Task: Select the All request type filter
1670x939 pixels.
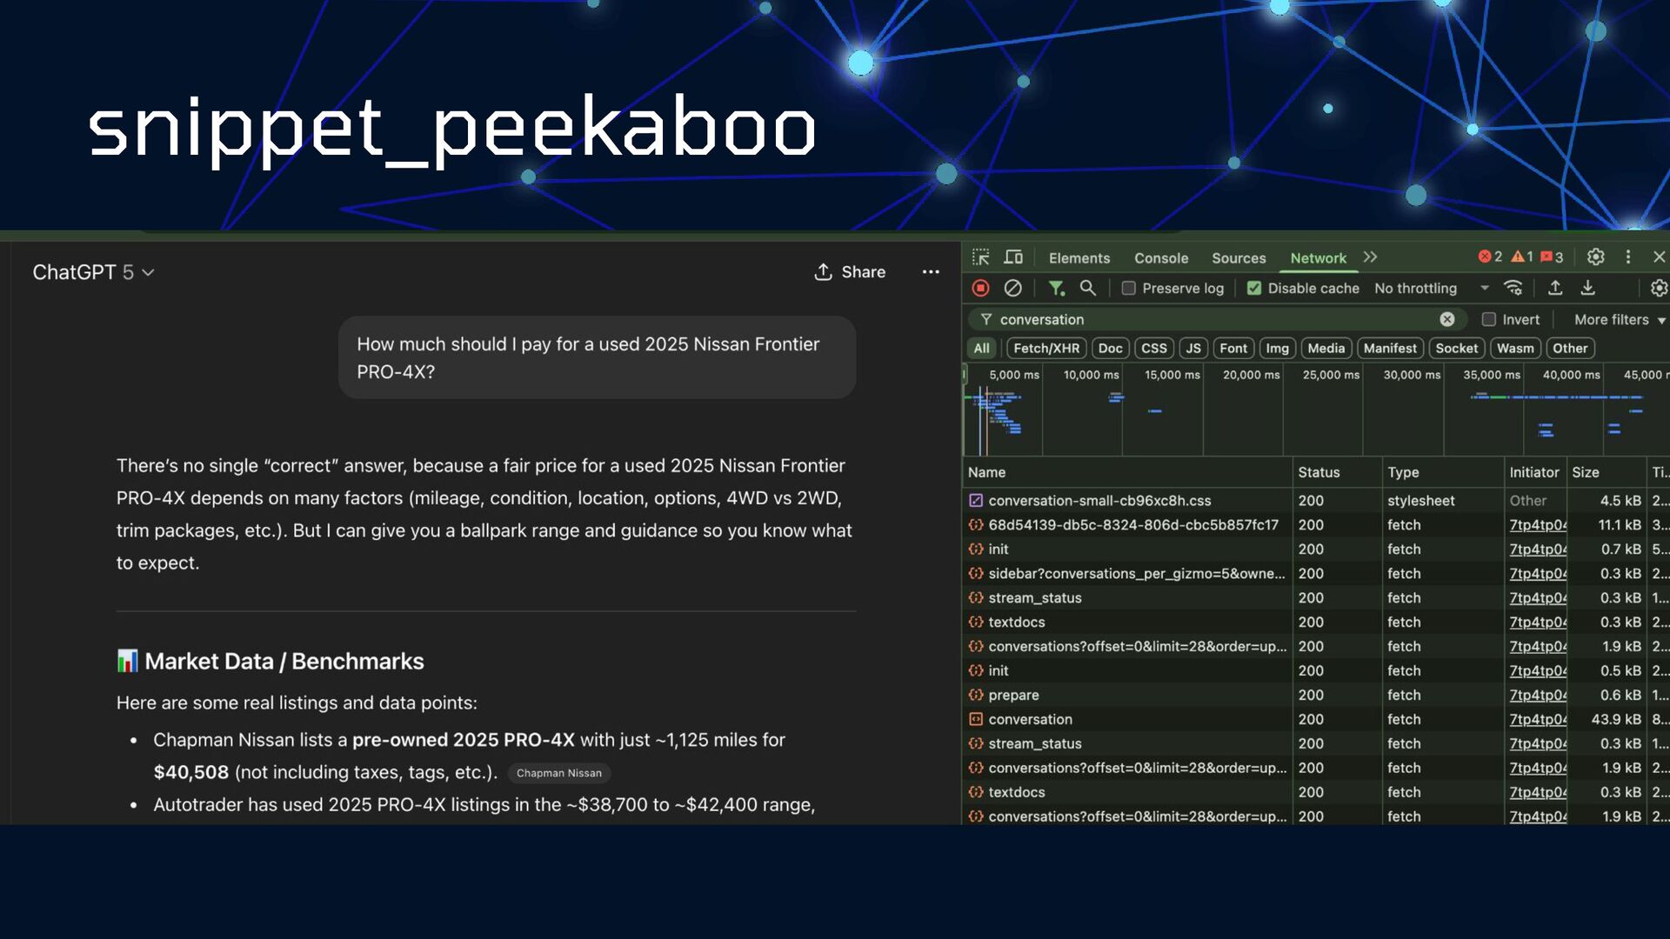Action: 981,348
